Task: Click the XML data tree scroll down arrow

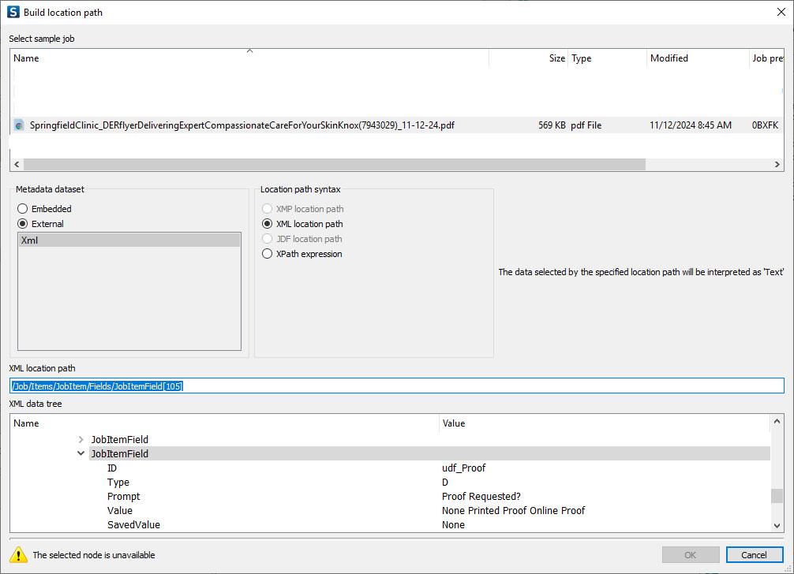Action: tap(777, 526)
